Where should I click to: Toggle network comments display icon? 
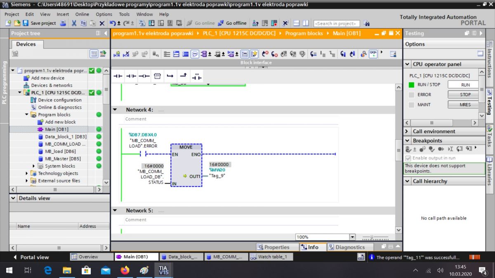[x=195, y=54]
